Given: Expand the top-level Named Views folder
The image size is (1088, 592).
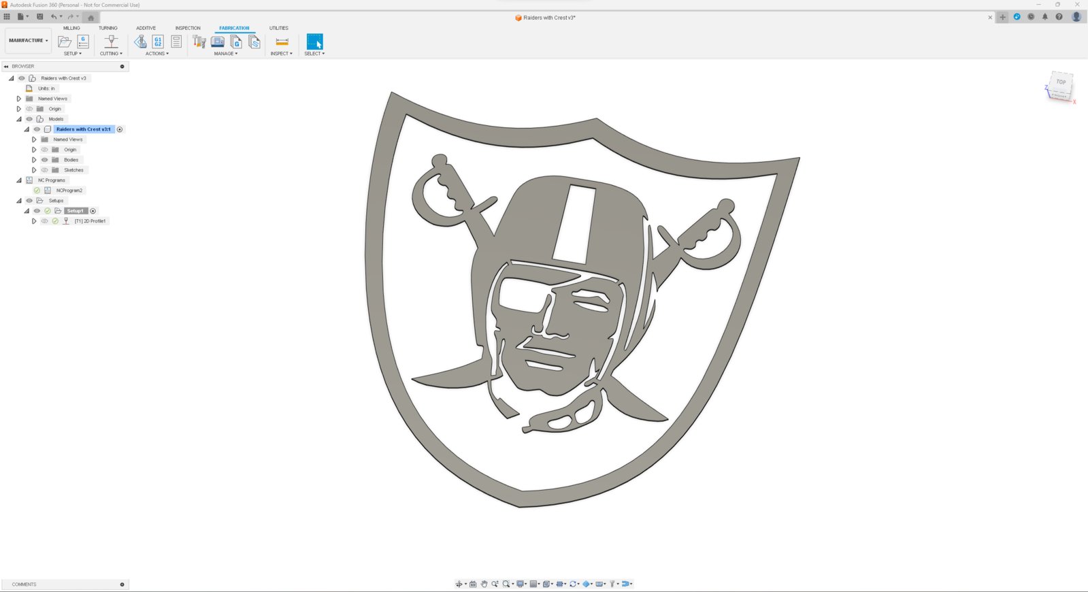Looking at the screenshot, I should [19, 99].
